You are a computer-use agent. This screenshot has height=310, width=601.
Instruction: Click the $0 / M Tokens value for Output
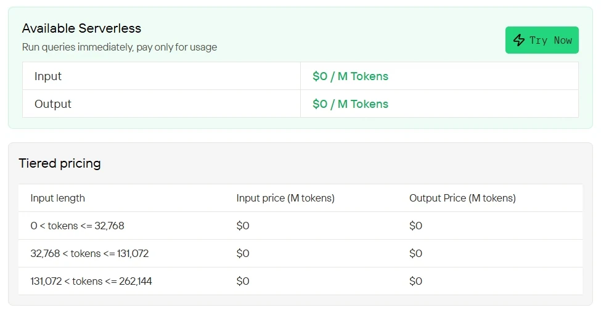click(x=350, y=104)
